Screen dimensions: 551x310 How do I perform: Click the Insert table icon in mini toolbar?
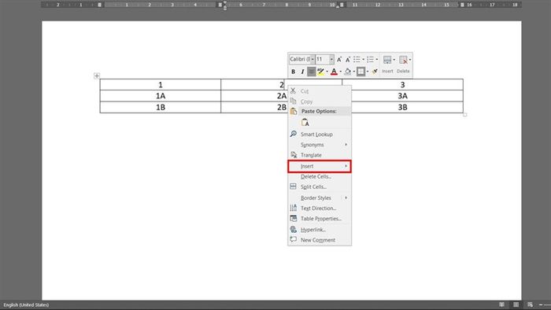(x=387, y=60)
